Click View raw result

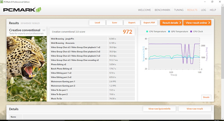coord(195,109)
